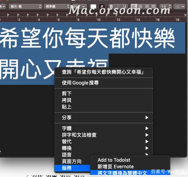Choose Add to Todoist in services submenu

coord(130,160)
